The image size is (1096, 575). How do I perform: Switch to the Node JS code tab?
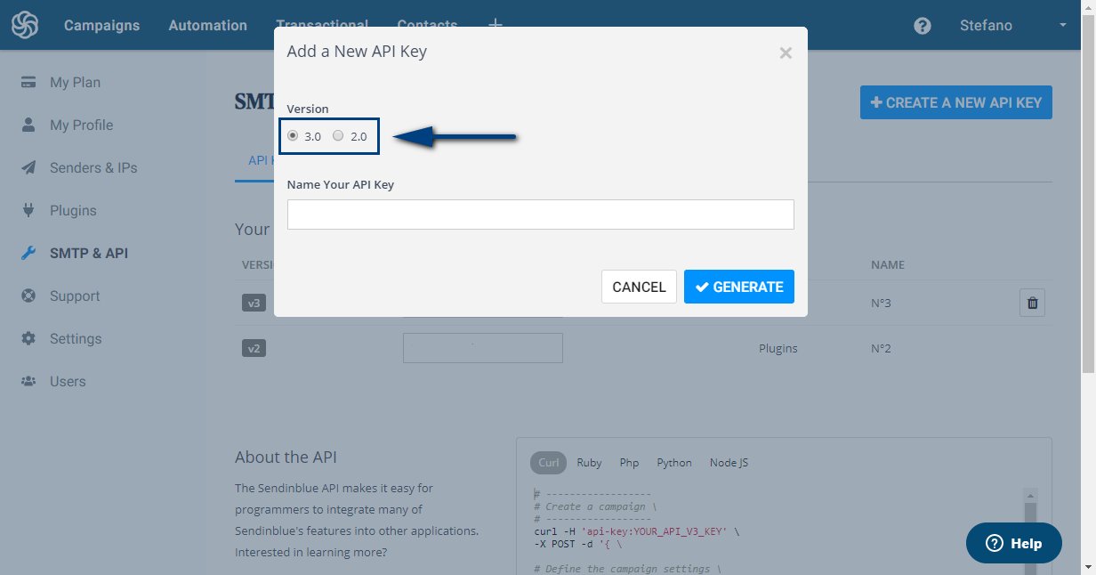point(728,462)
